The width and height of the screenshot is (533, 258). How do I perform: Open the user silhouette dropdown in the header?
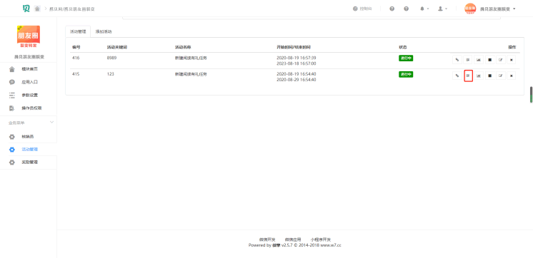click(442, 9)
